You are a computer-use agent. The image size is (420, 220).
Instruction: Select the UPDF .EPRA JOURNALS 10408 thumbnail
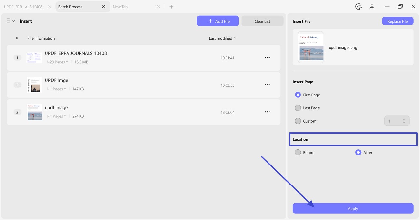(x=34, y=58)
